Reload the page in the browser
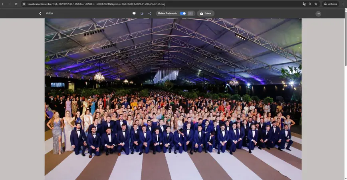347x180 pixels. coord(16,4)
